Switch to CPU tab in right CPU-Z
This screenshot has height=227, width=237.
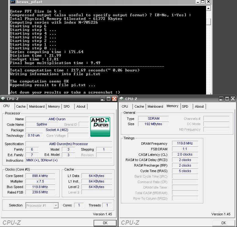click(125, 106)
